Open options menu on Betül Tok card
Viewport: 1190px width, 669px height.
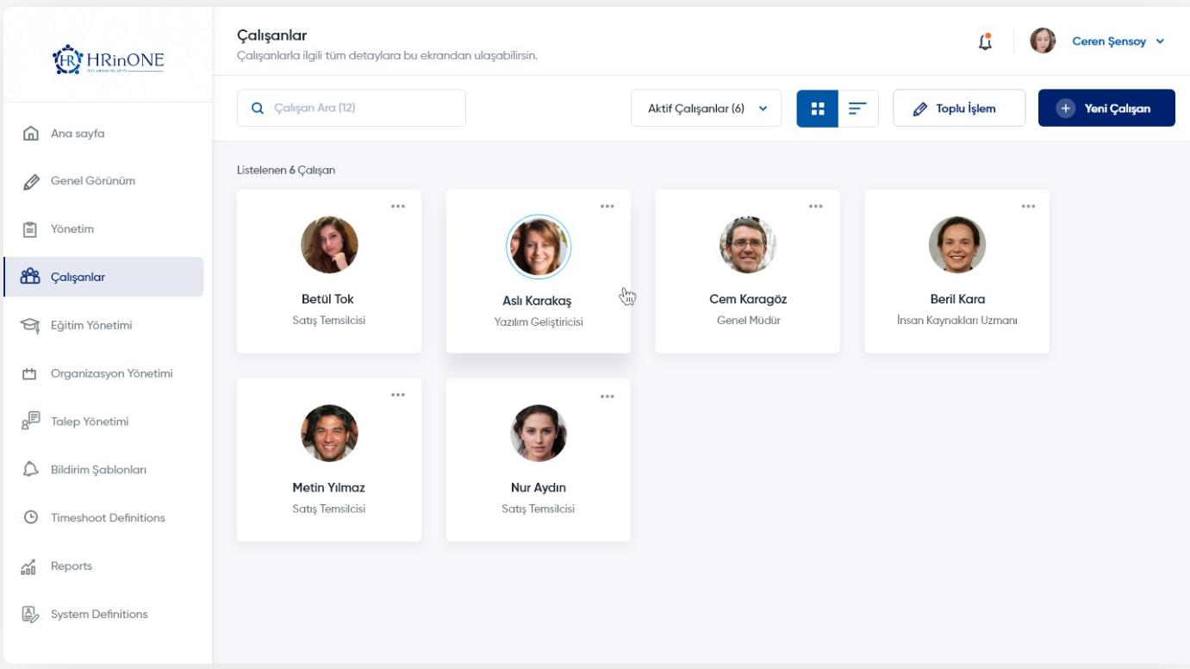(398, 207)
